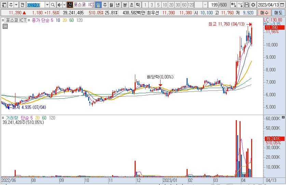286x185 pixels.
Task: Click the 전 button in toolbar
Action: pyautogui.click(x=22, y=5)
